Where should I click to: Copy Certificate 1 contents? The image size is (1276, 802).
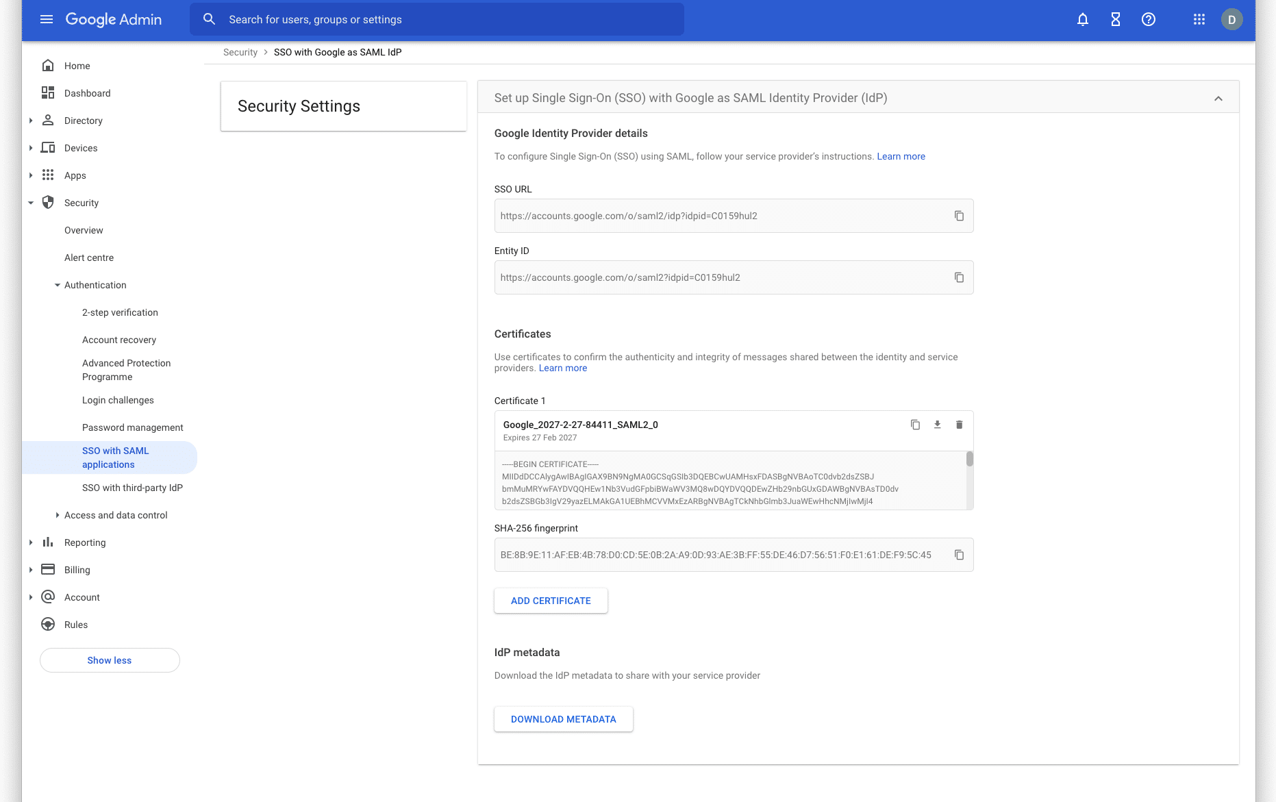coord(915,425)
